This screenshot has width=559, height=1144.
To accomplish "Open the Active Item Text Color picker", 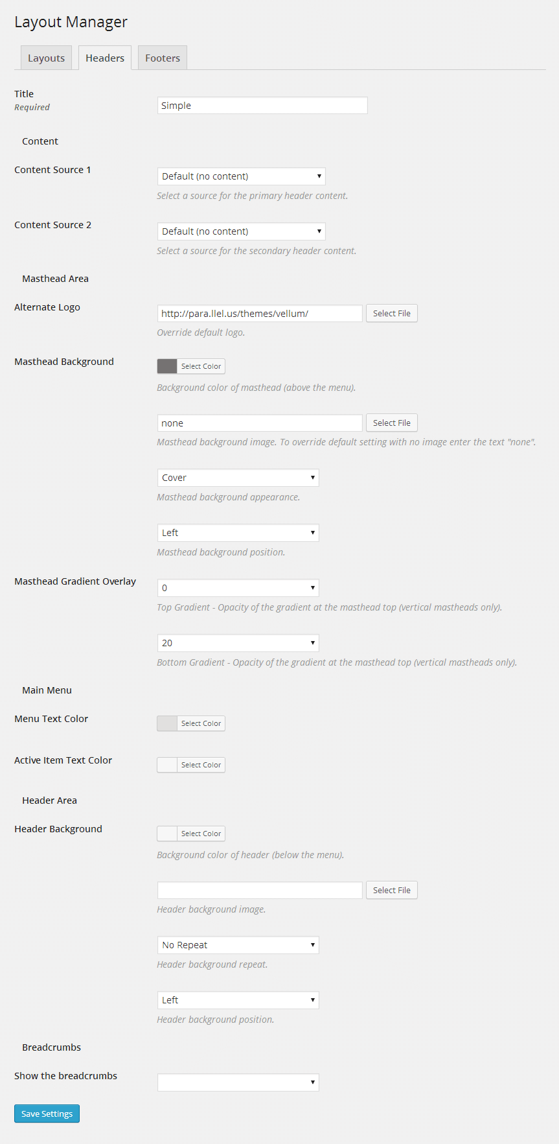I will (191, 765).
